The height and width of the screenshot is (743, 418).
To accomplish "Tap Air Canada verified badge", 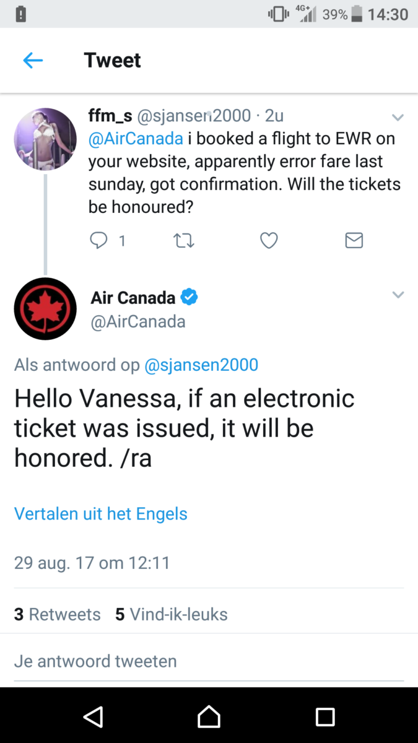I will tap(189, 298).
